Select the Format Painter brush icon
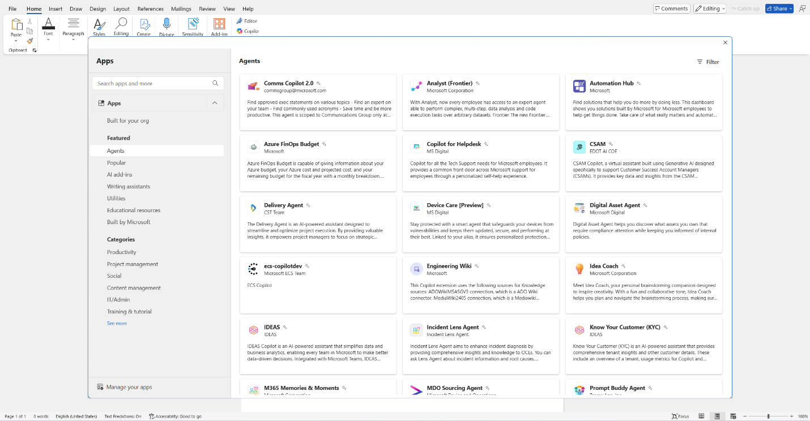810x421 pixels. click(30, 41)
